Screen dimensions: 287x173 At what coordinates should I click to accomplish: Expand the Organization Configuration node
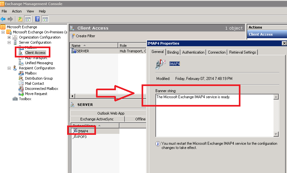pyautogui.click(x=9, y=37)
